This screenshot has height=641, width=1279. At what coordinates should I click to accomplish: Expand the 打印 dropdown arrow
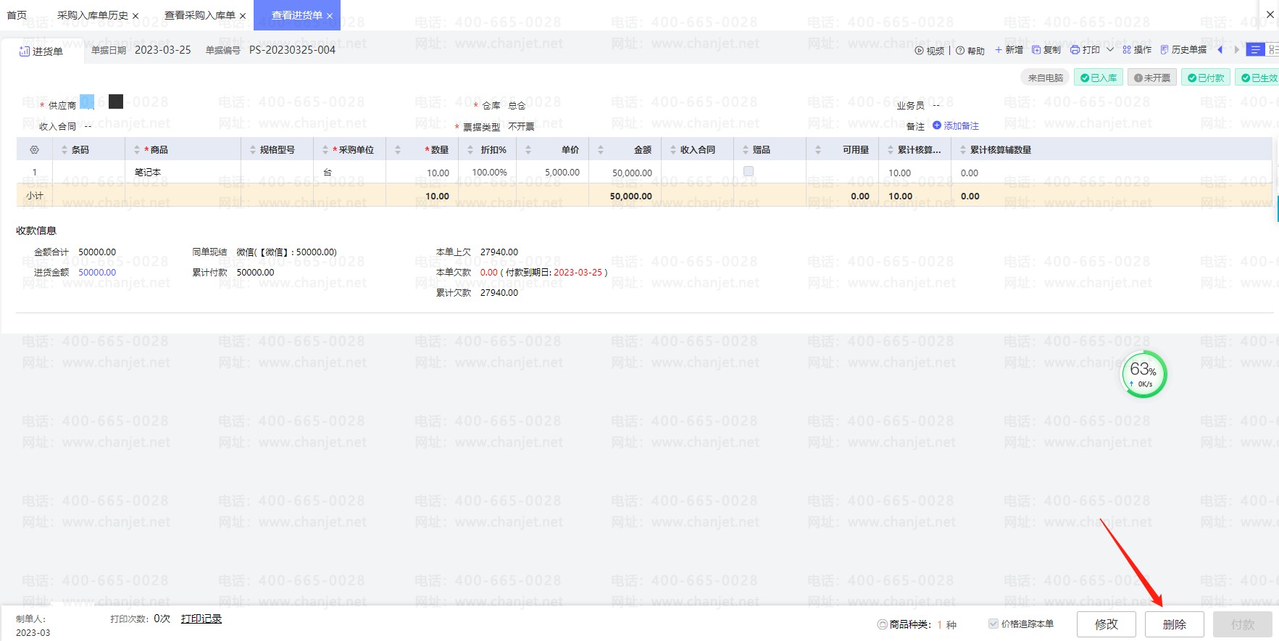click(x=1109, y=50)
